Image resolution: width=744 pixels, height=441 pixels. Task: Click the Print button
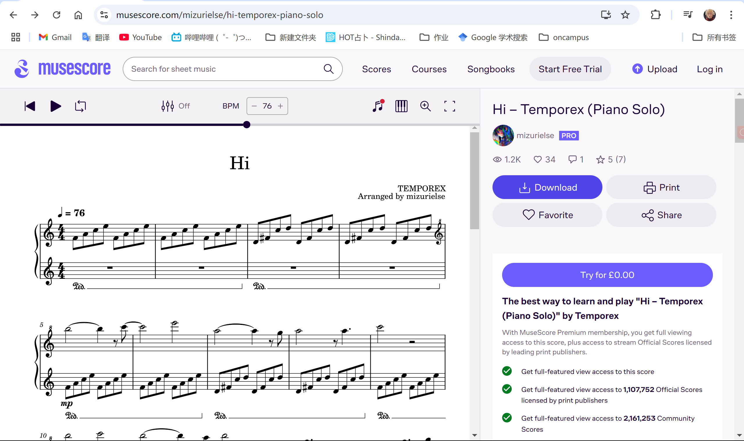tap(661, 187)
